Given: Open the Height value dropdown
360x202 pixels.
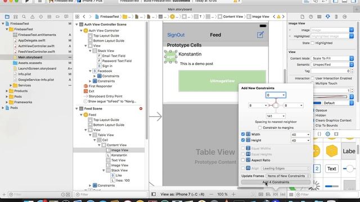Looking at the screenshot, I should click(308, 140).
